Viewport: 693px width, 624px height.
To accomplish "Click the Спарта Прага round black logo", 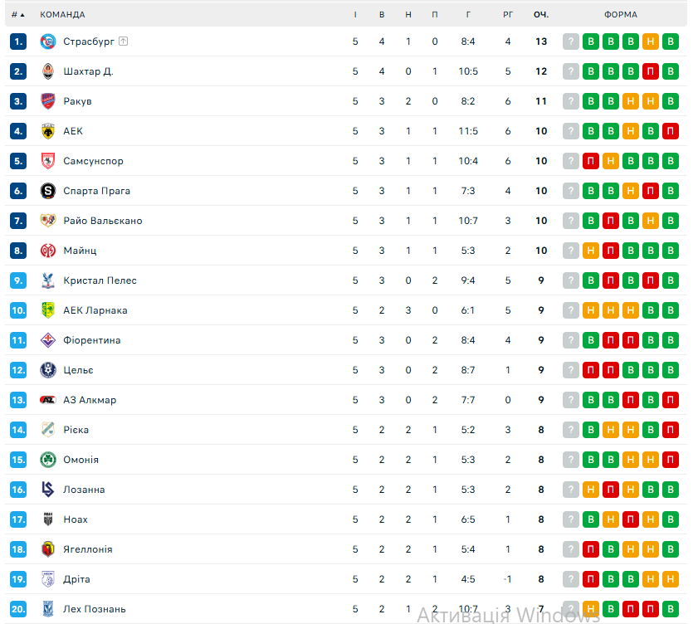I will [x=48, y=191].
